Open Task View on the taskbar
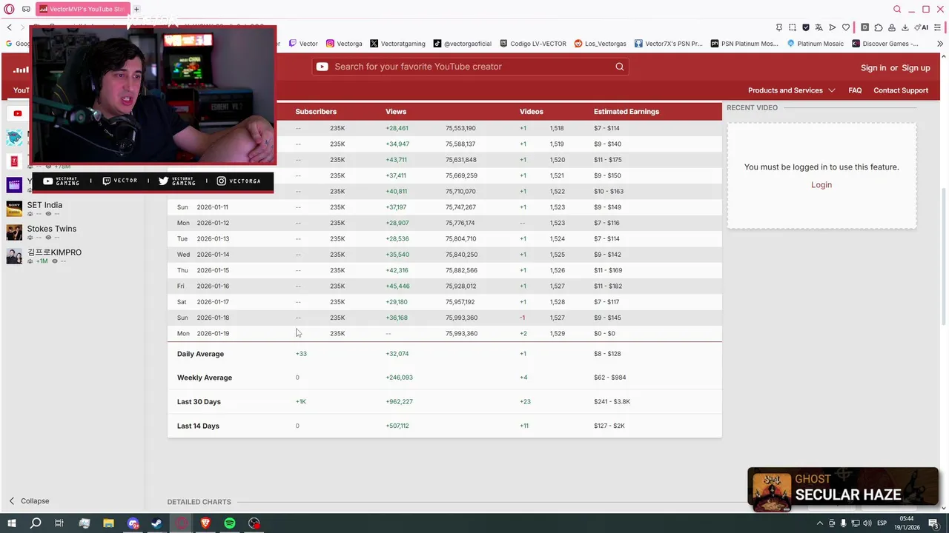Image resolution: width=949 pixels, height=533 pixels. (59, 523)
